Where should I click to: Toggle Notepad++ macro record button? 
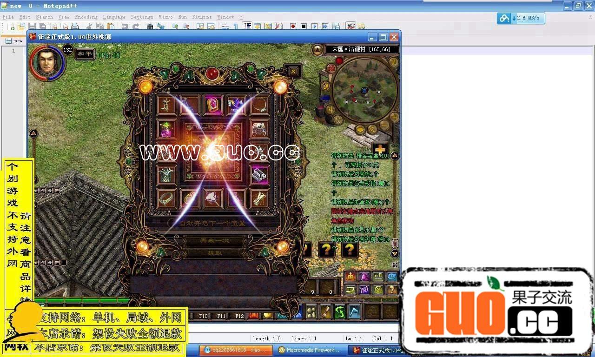tap(293, 26)
